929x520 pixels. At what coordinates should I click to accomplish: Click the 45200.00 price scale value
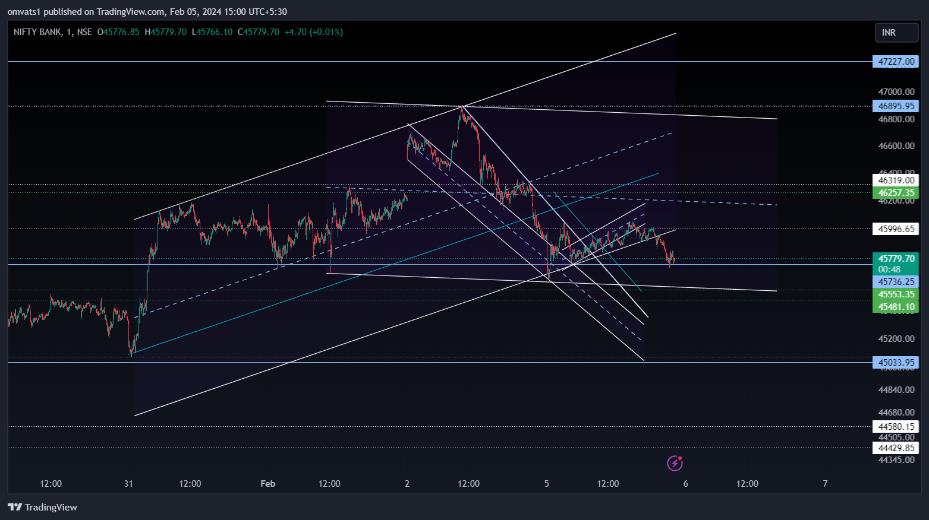896,339
